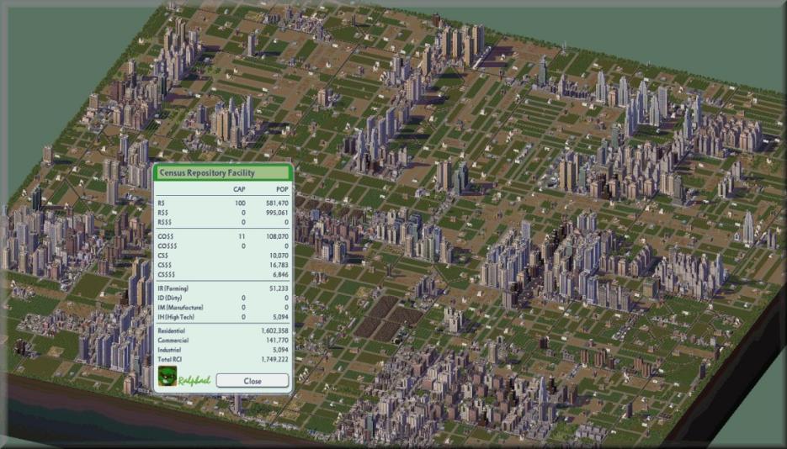This screenshot has height=449, width=787.
Task: Click the green Raphael avatar icon
Action: coord(168,376)
